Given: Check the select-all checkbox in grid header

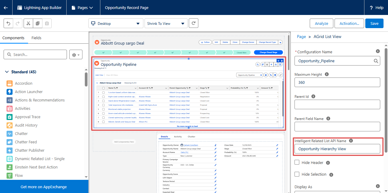Looking at the screenshot, I should [103, 88].
